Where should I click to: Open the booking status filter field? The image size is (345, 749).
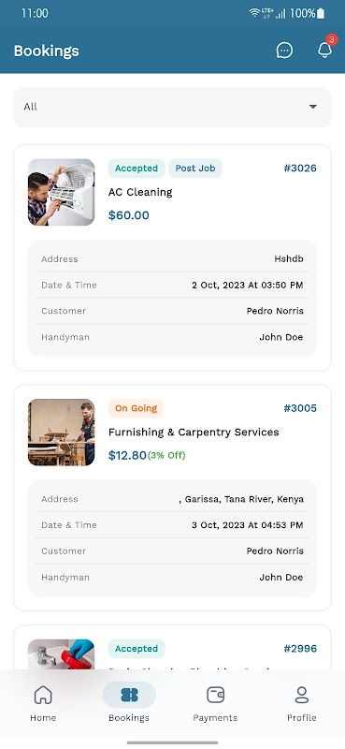(x=172, y=107)
